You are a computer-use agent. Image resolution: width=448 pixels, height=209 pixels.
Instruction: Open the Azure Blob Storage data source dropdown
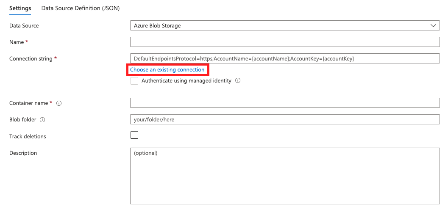(280, 26)
